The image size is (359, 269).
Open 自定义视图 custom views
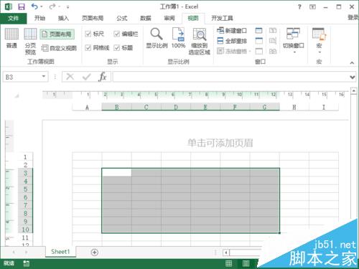(x=59, y=48)
